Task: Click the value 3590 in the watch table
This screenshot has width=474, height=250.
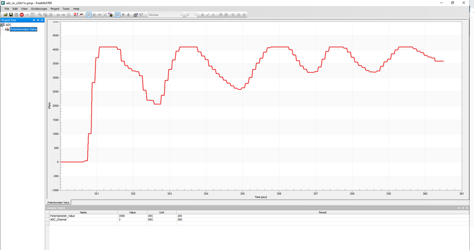Action: (122, 216)
